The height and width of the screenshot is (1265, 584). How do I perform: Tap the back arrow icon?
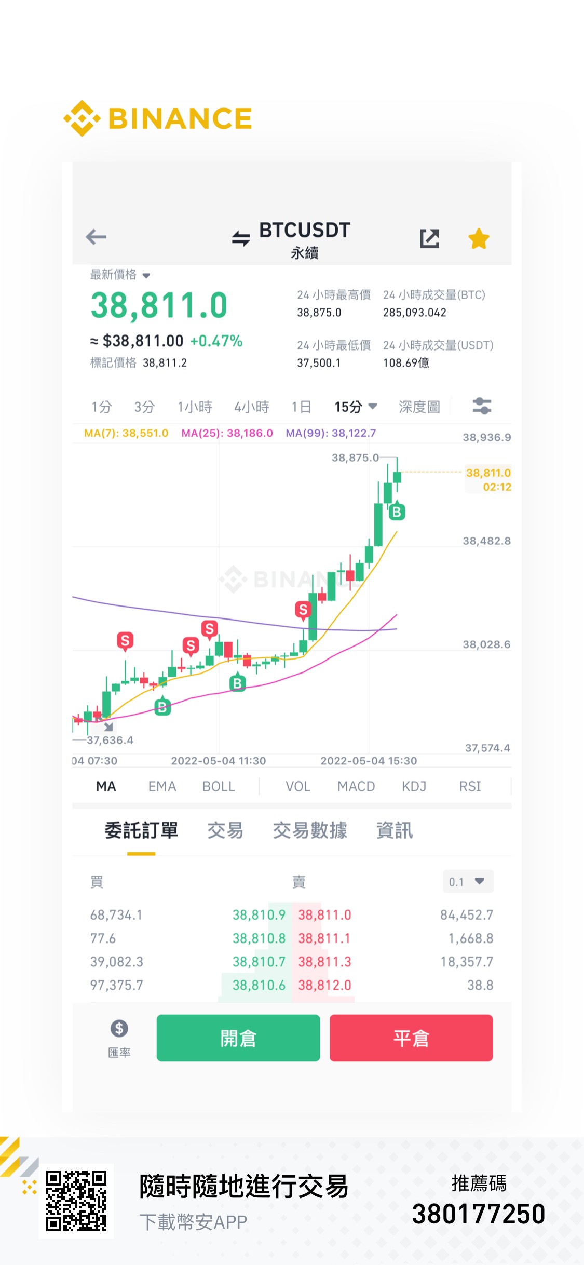(96, 237)
